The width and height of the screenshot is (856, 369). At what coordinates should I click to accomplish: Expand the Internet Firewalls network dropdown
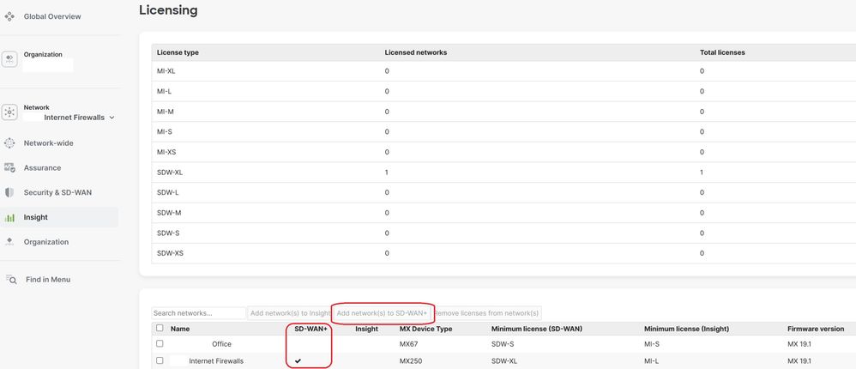coord(112,118)
